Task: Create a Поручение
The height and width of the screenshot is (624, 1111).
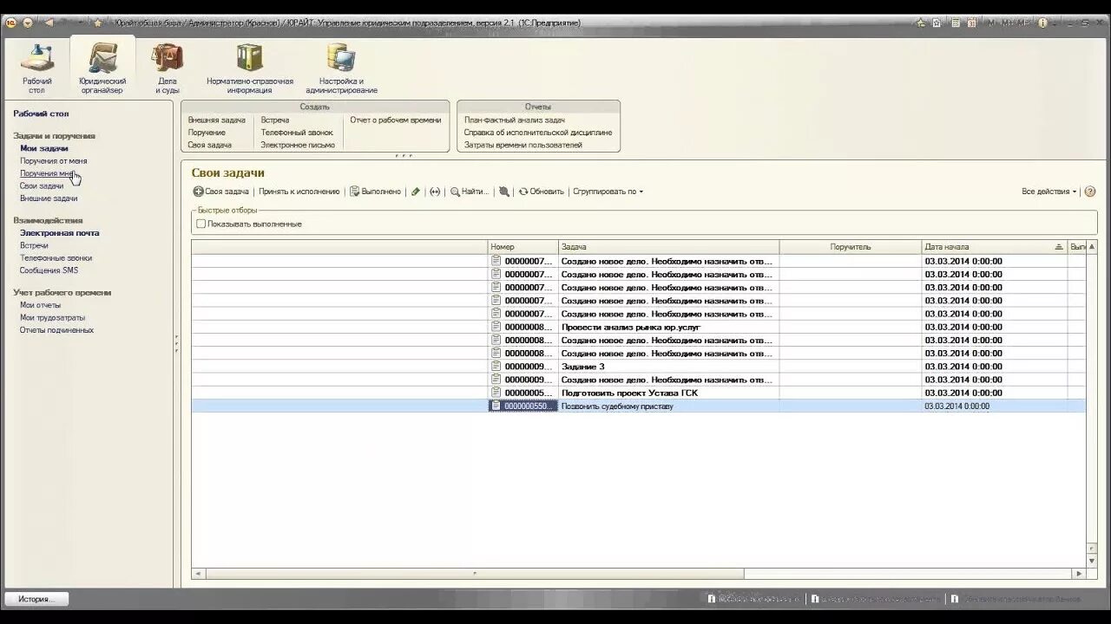Action: (x=207, y=133)
